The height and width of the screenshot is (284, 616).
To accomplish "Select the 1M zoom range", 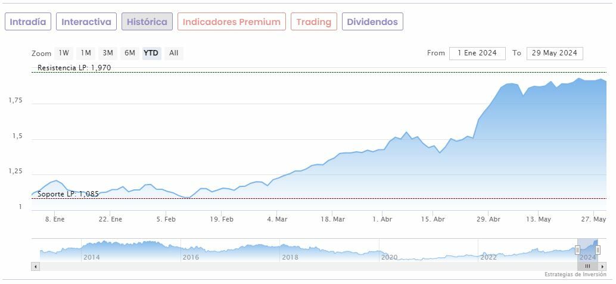I will (x=86, y=53).
